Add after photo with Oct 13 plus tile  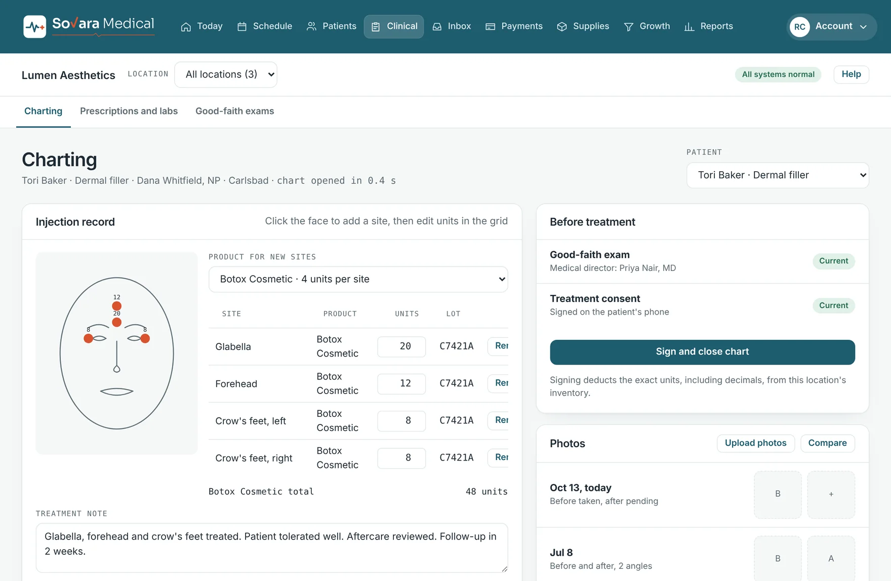coord(831,494)
